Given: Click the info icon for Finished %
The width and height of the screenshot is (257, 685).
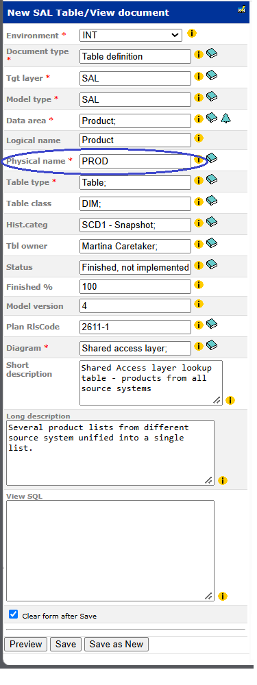Looking at the screenshot, I should pos(199,285).
